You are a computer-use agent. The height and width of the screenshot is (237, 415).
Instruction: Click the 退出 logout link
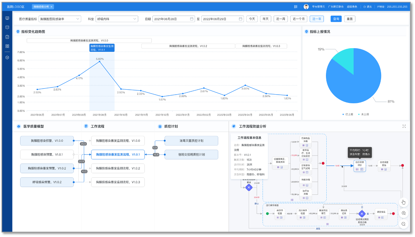click(368, 7)
